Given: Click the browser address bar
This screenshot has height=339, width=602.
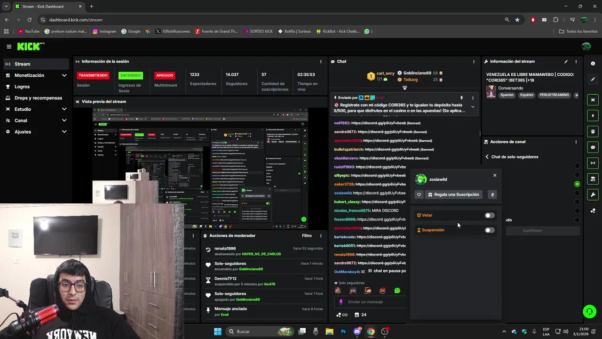Looking at the screenshot, I should click(x=270, y=20).
